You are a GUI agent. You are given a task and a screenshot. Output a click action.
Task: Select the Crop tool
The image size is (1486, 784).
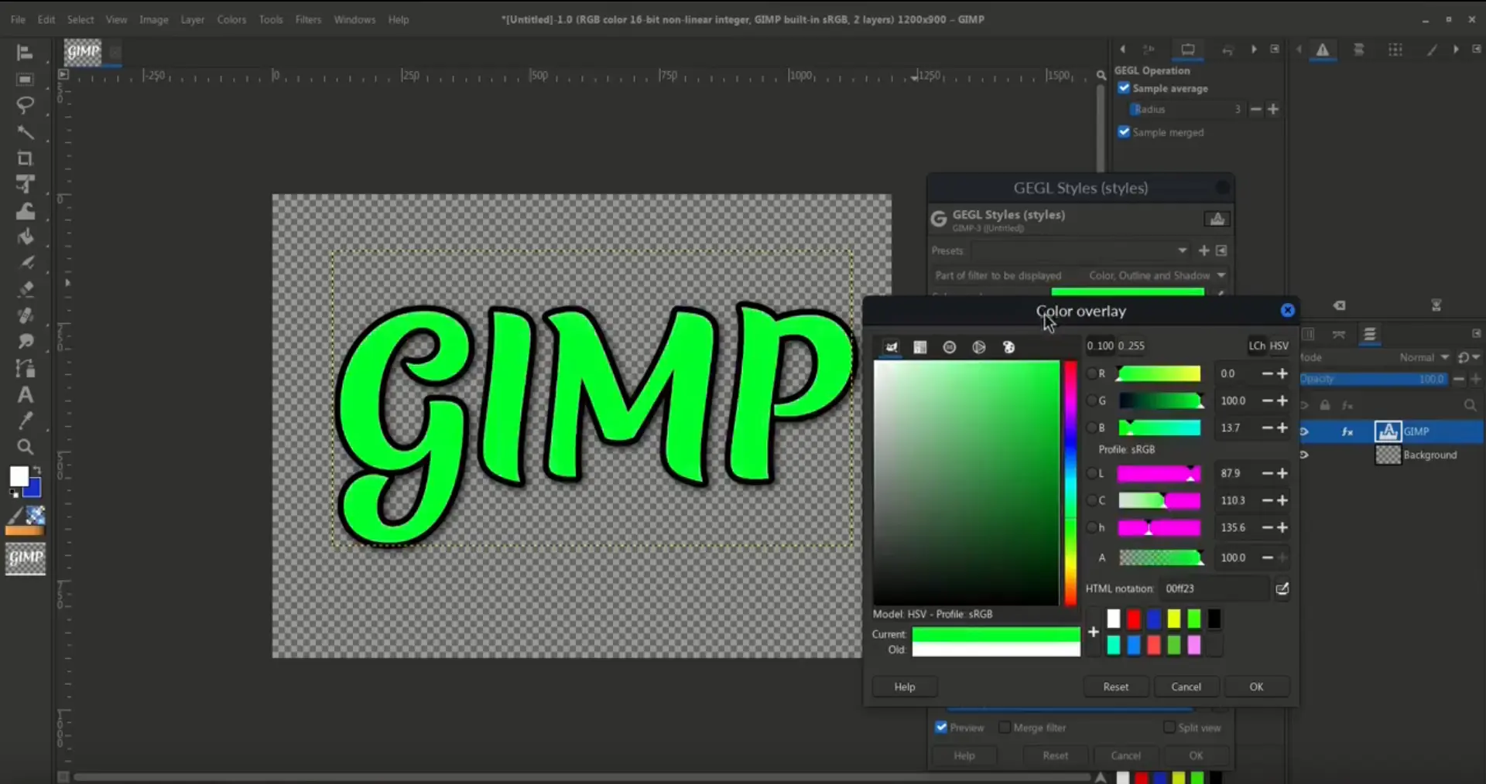coord(25,159)
